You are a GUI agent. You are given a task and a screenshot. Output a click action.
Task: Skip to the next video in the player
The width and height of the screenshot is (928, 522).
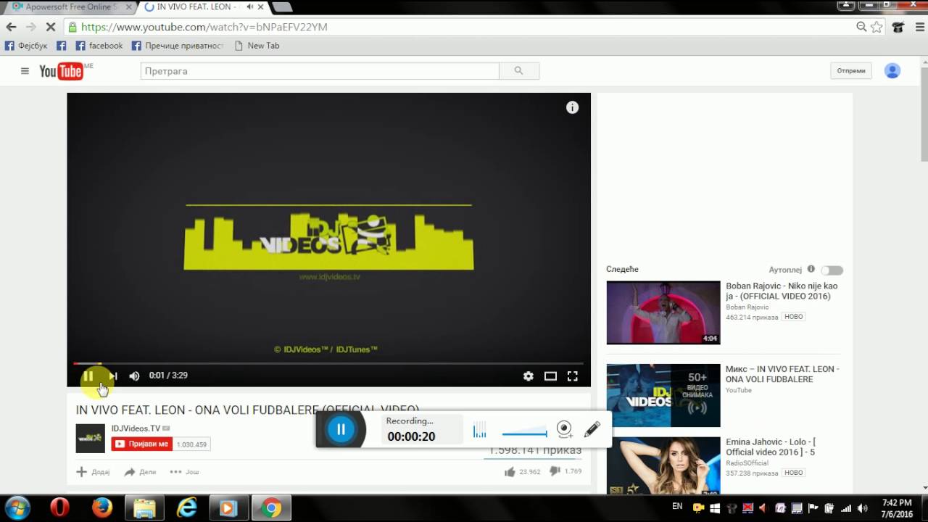[x=113, y=376]
